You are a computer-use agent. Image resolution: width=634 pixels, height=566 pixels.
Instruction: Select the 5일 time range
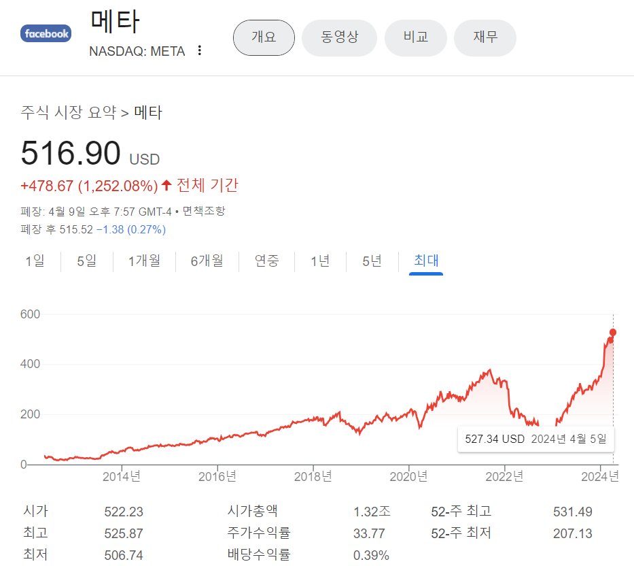(x=86, y=261)
